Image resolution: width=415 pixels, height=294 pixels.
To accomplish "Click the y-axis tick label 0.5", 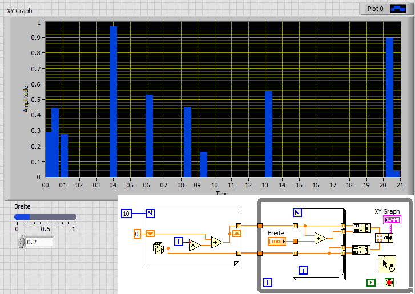I will tap(36, 100).
